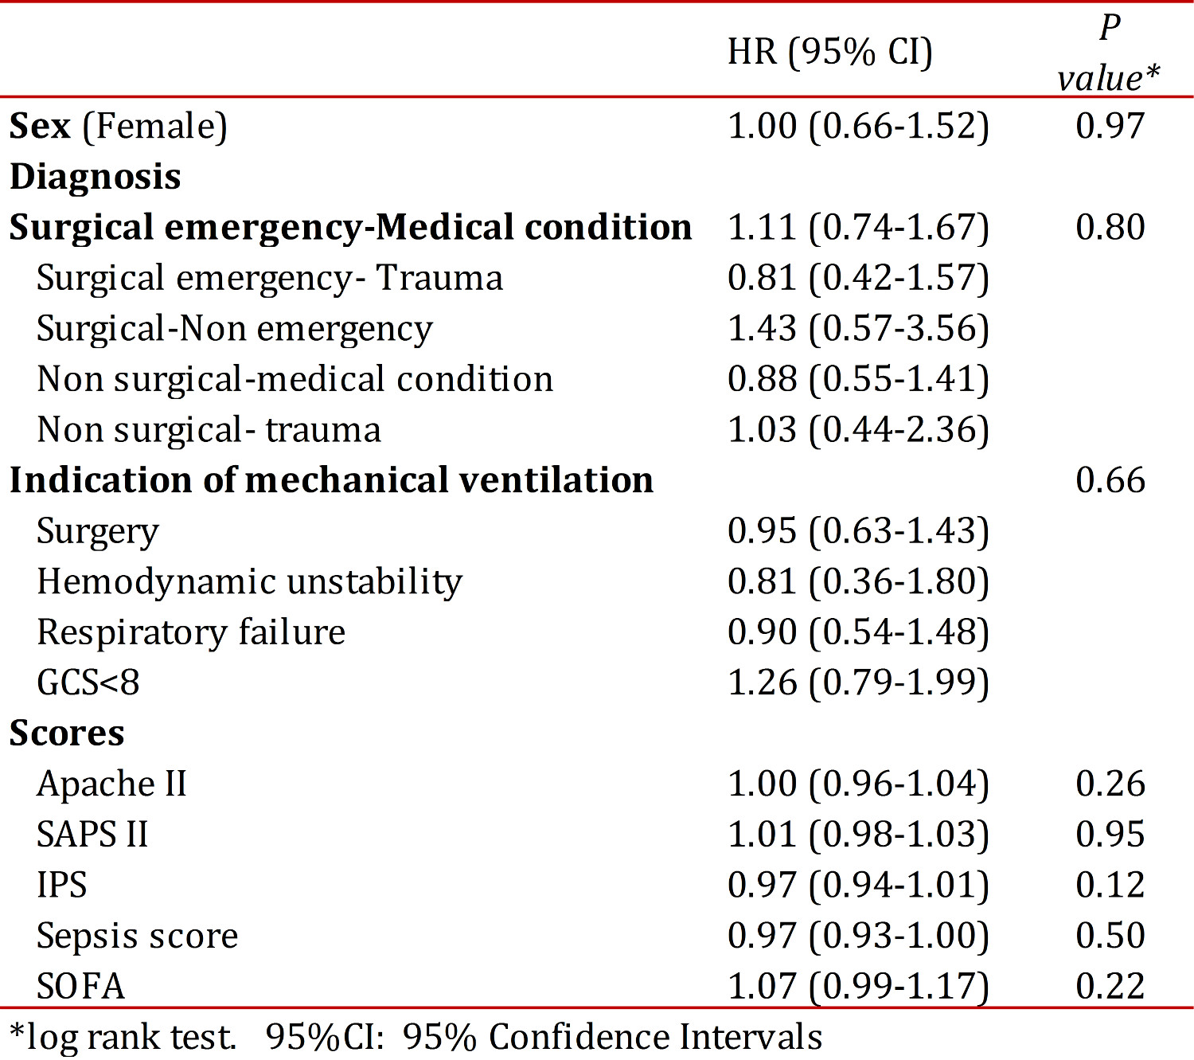Select the Sex (Female) row label
The height and width of the screenshot is (1060, 1194).
[x=119, y=127]
